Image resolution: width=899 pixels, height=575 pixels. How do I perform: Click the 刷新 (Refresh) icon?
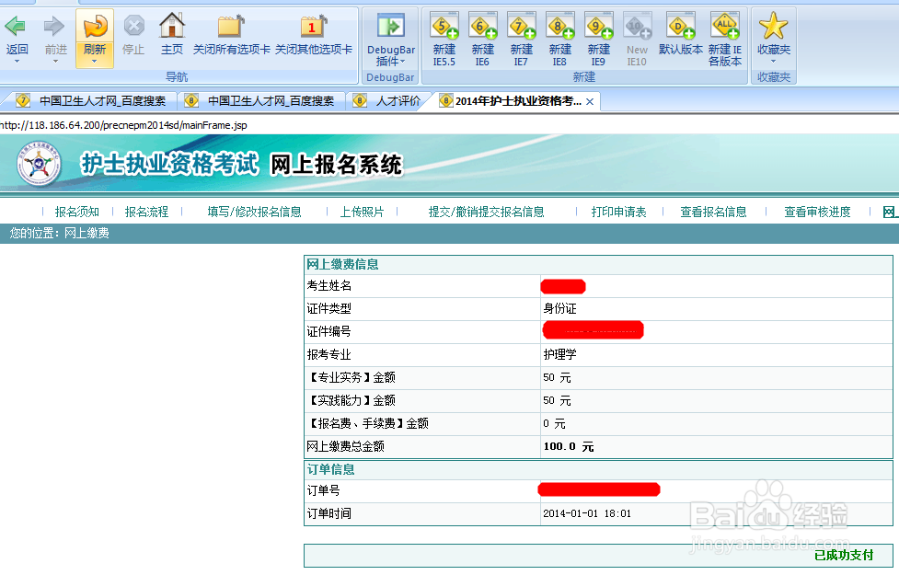coord(92,32)
